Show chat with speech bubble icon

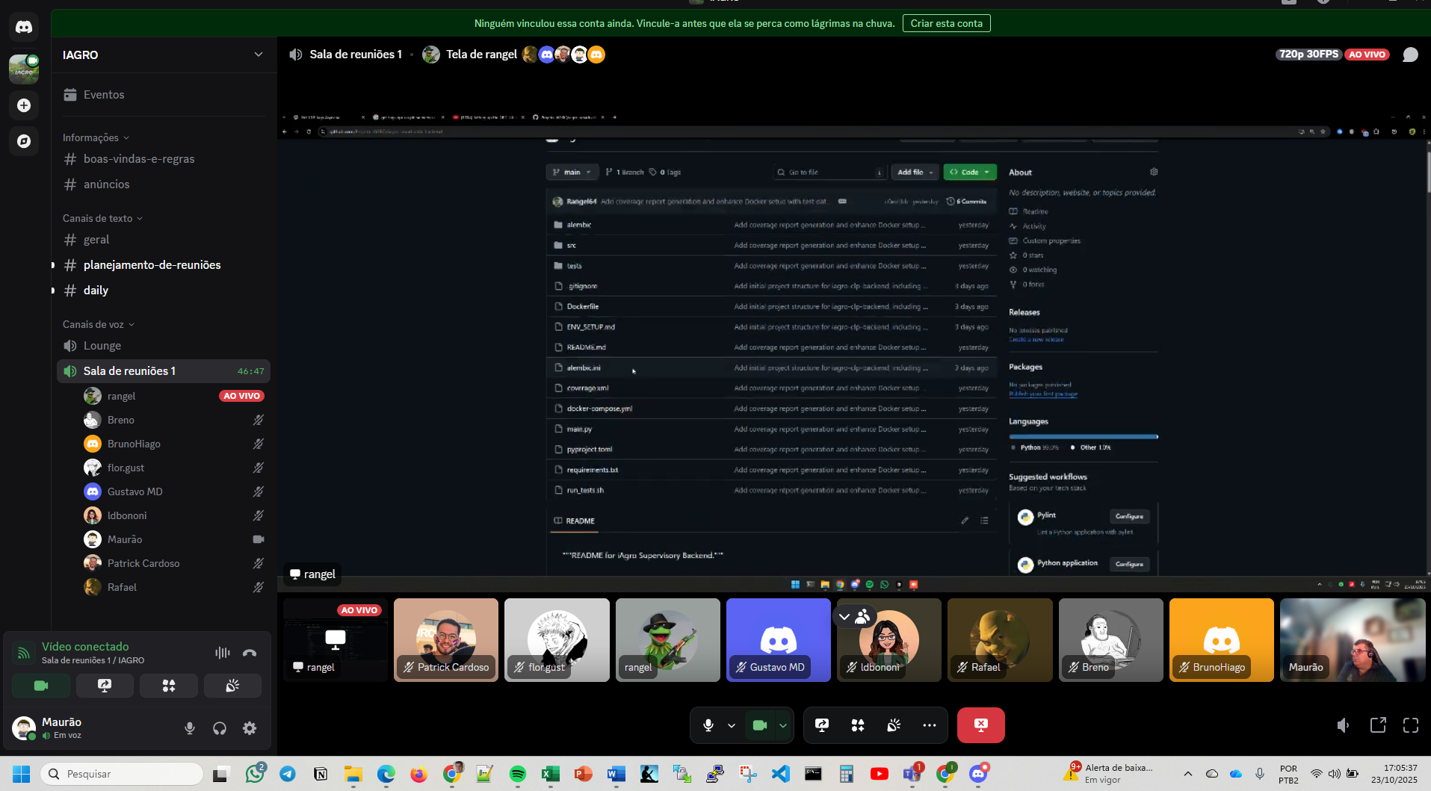[1410, 55]
